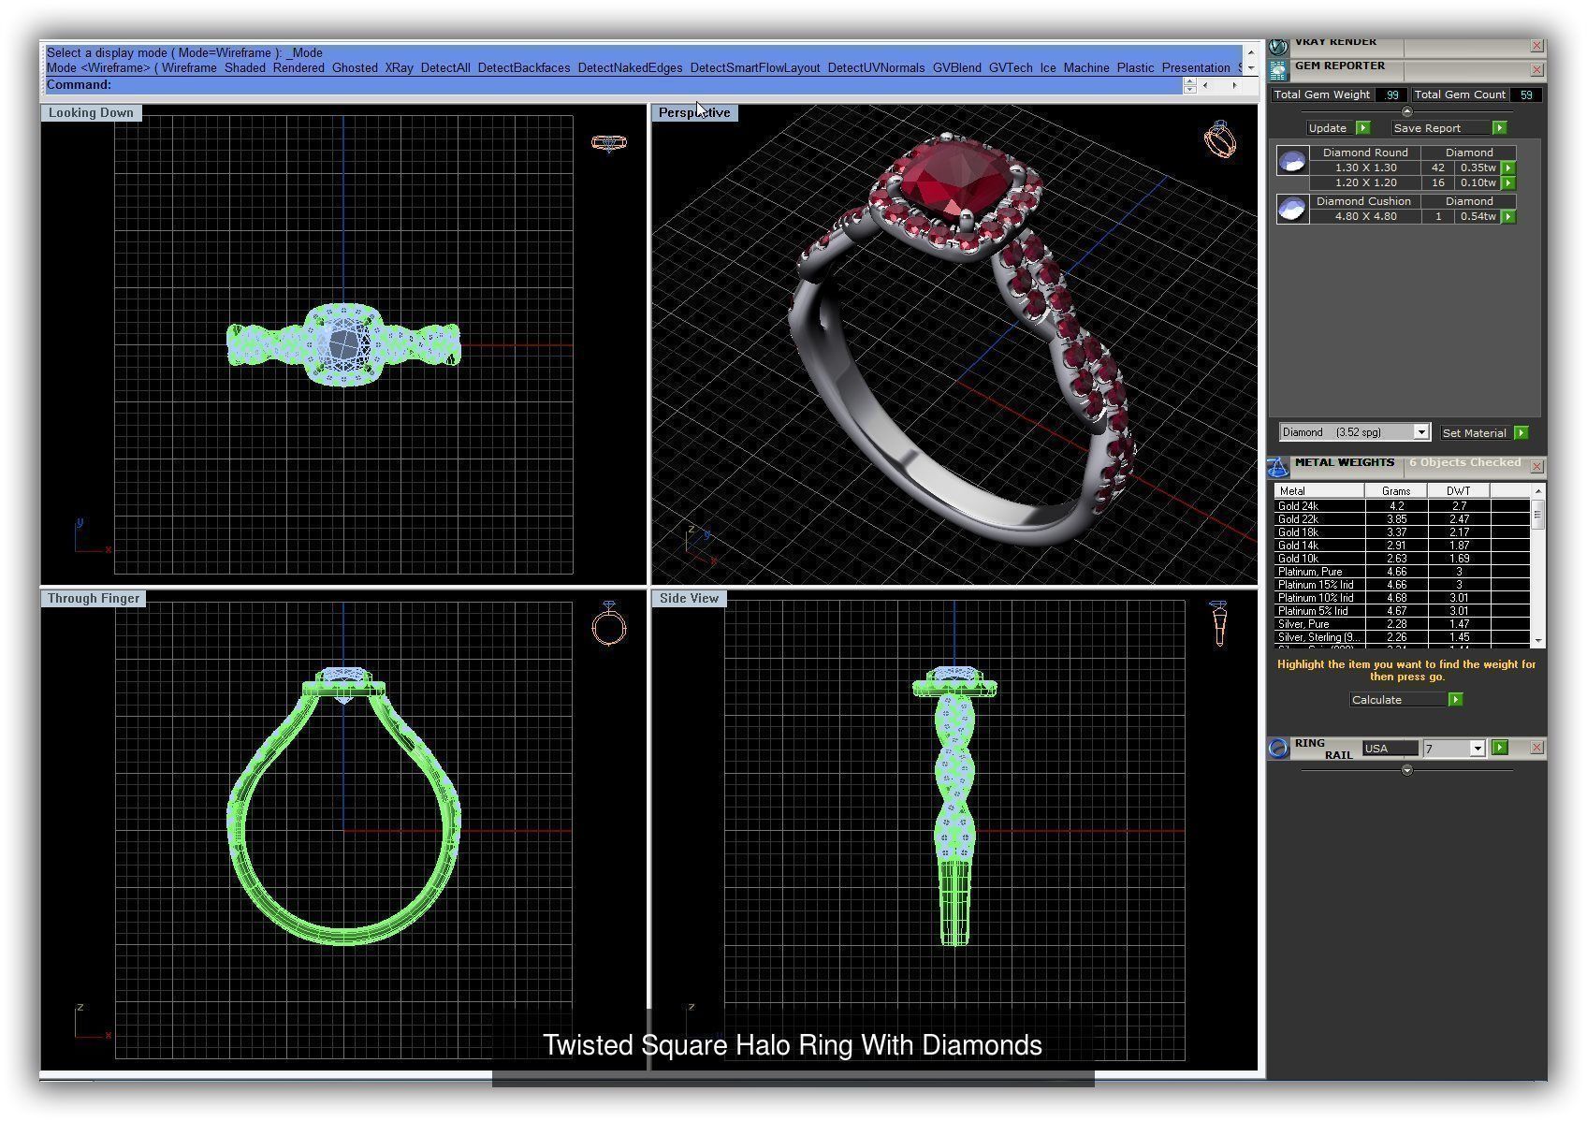Open the ring size 7 dropdown

tap(1477, 749)
